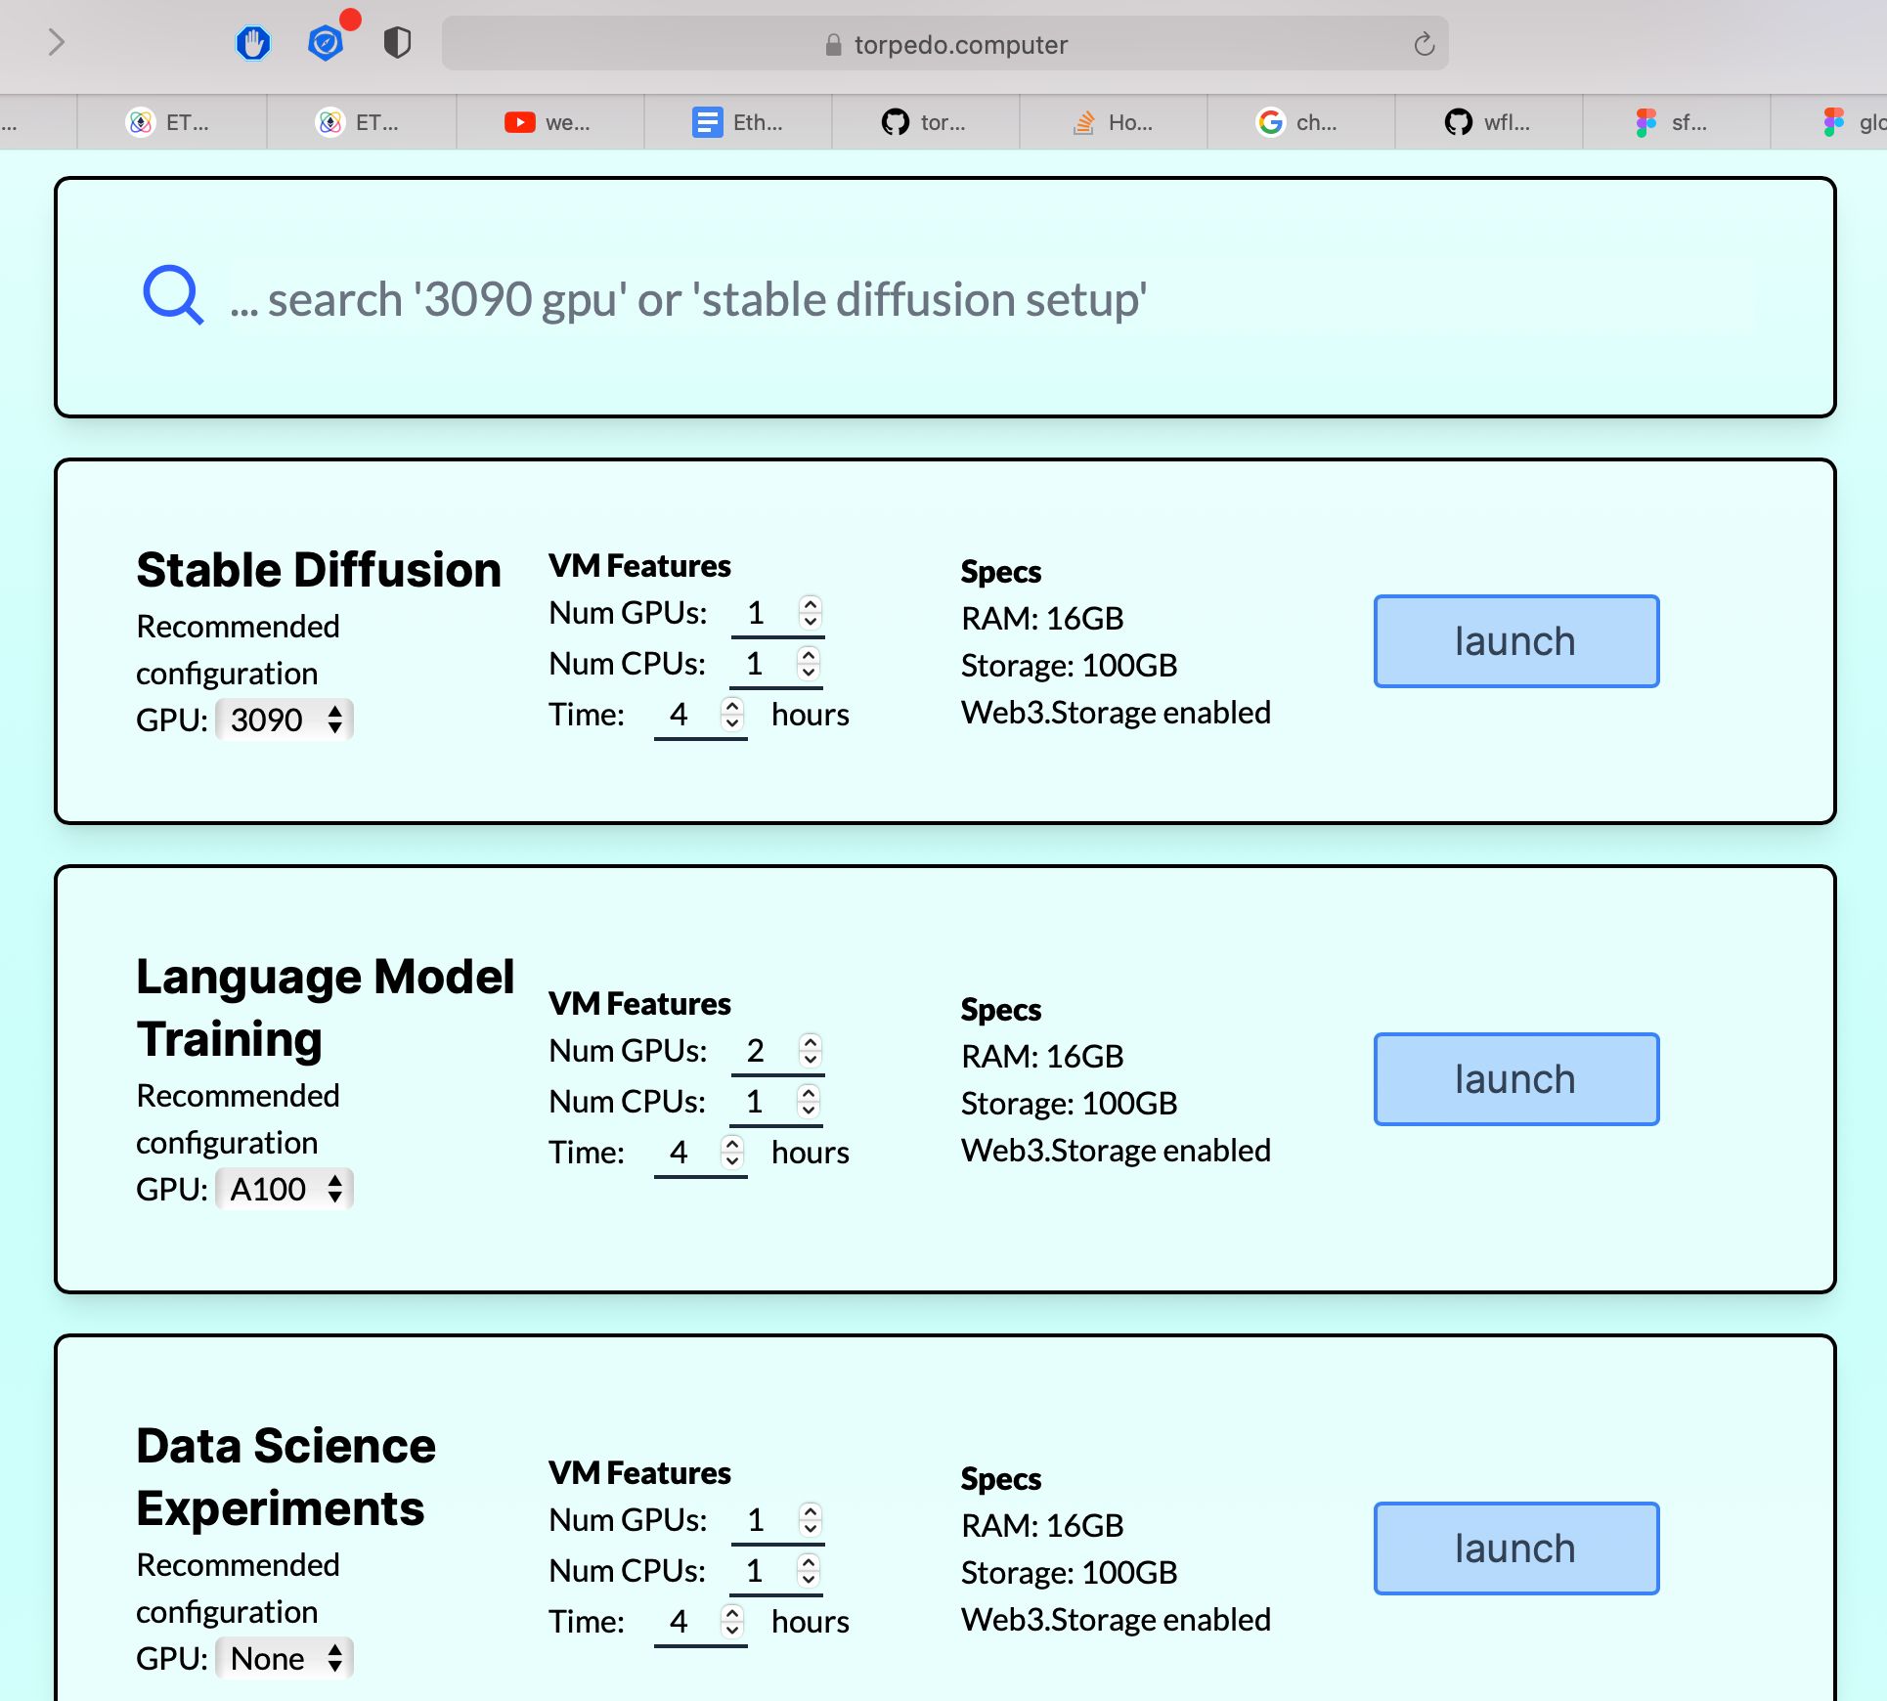
Task: Click Language Model Training Num CPUs stepper
Action: click(809, 1102)
